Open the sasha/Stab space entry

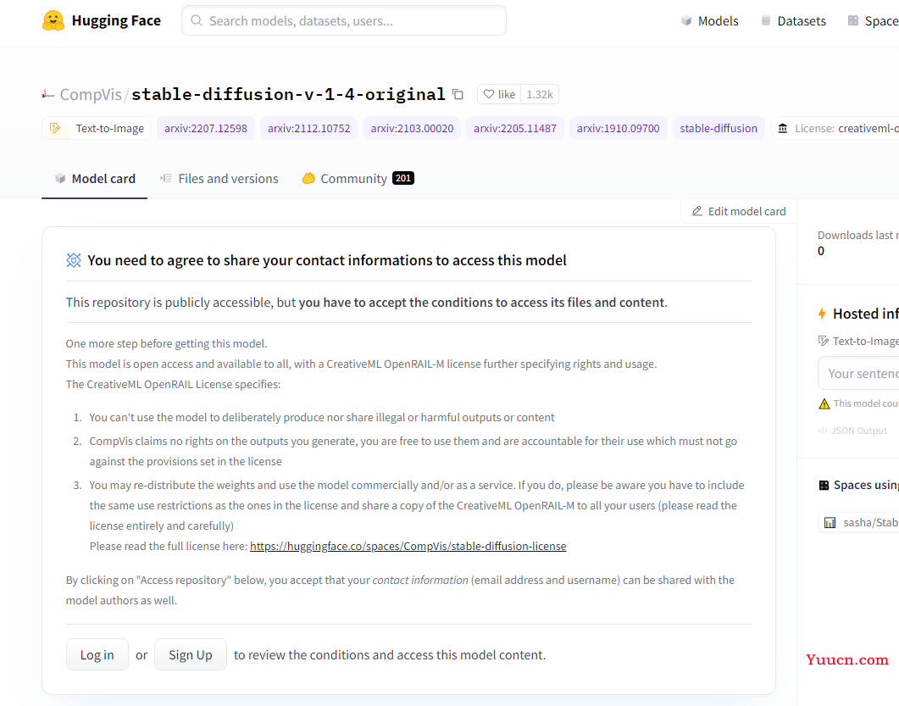[x=858, y=522]
